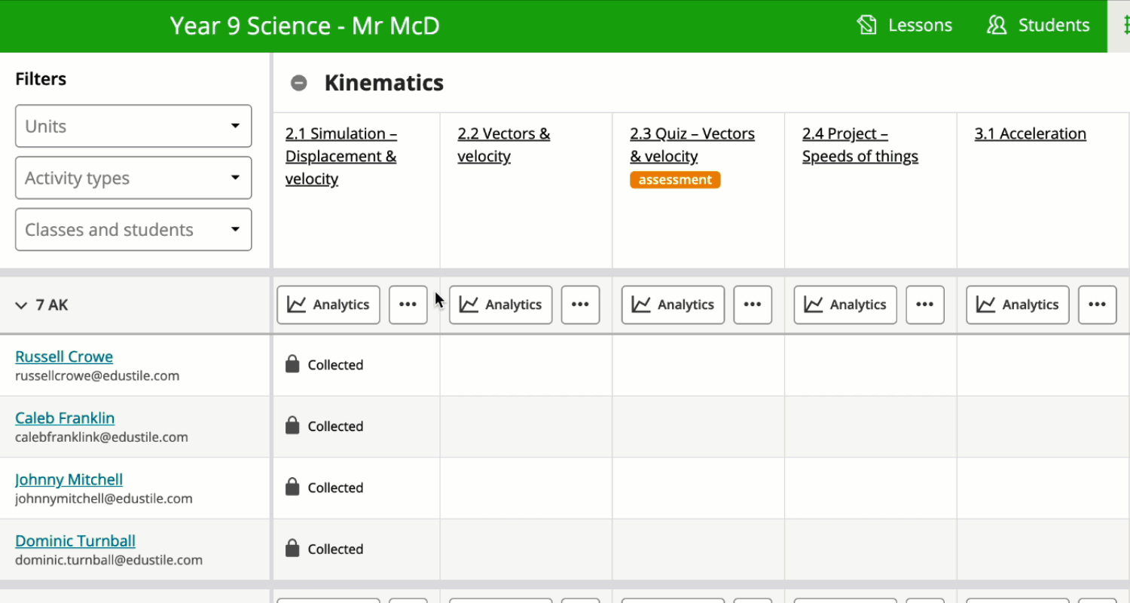Open Lessons tab in green header

(x=905, y=25)
